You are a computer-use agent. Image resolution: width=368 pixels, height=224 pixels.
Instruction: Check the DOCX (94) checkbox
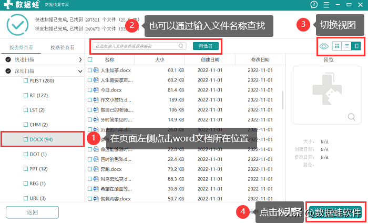tap(26, 139)
